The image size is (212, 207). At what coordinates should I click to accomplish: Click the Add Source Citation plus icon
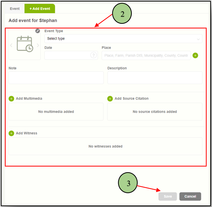click(110, 99)
